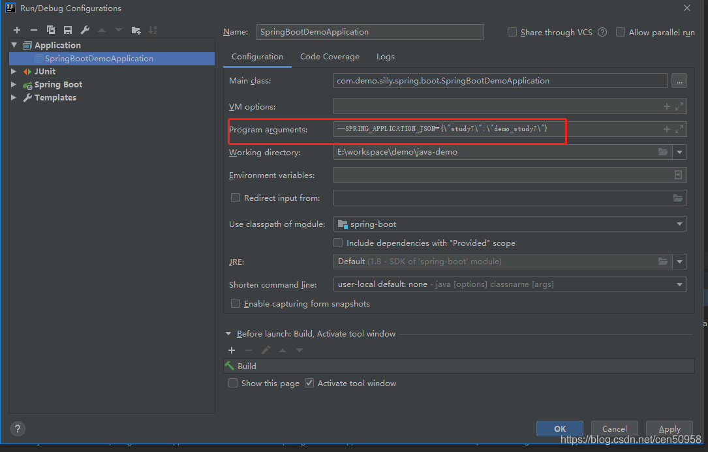Add a before launch task
The width and height of the screenshot is (708, 452).
(232, 350)
